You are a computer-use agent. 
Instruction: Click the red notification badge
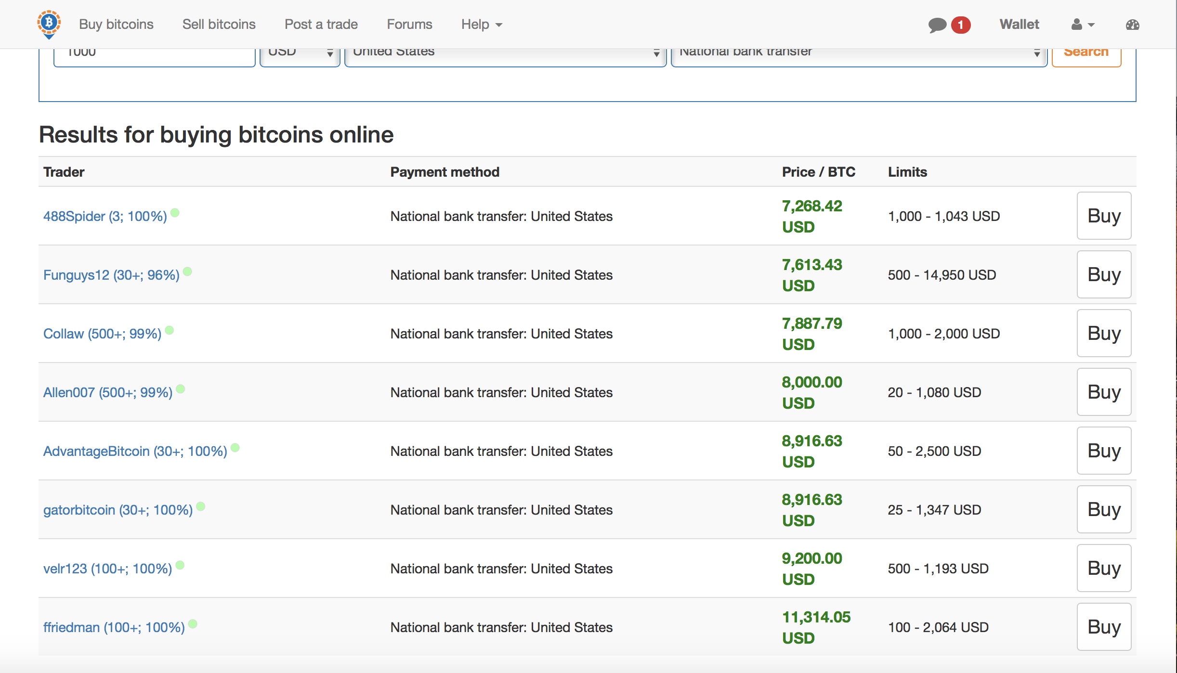(960, 25)
